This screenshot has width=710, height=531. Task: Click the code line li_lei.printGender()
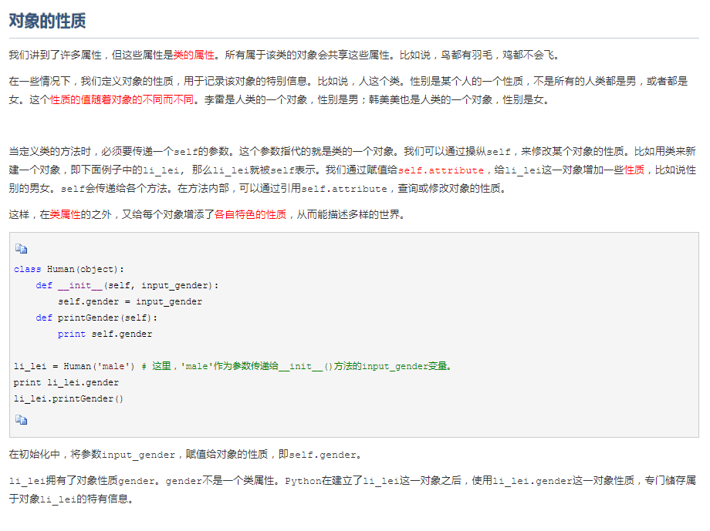point(69,399)
